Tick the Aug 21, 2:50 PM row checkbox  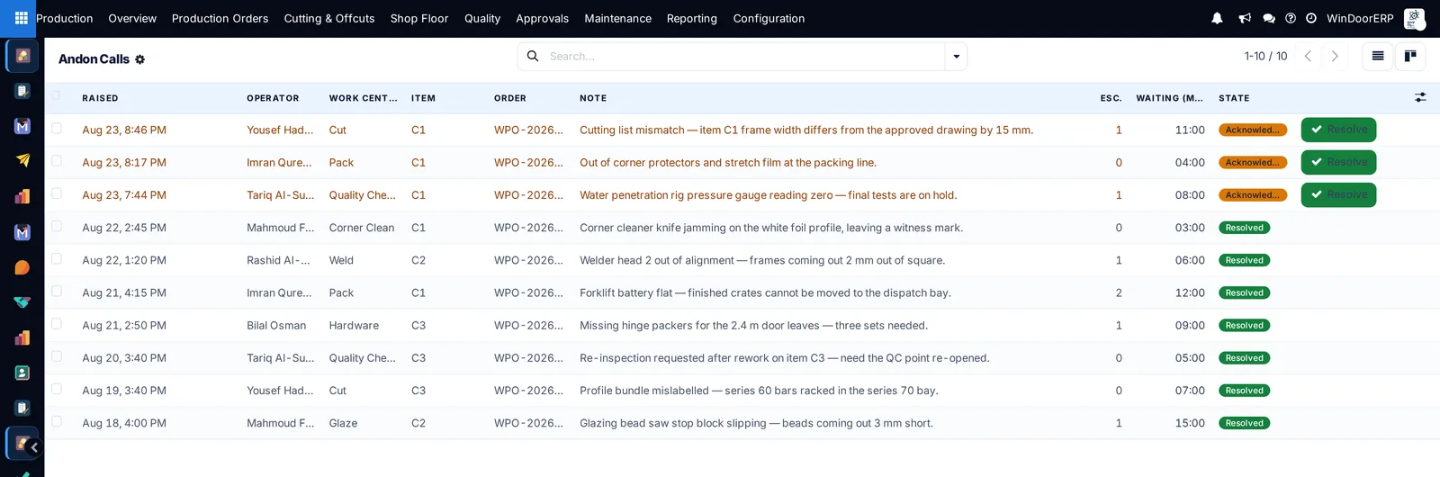tap(57, 324)
